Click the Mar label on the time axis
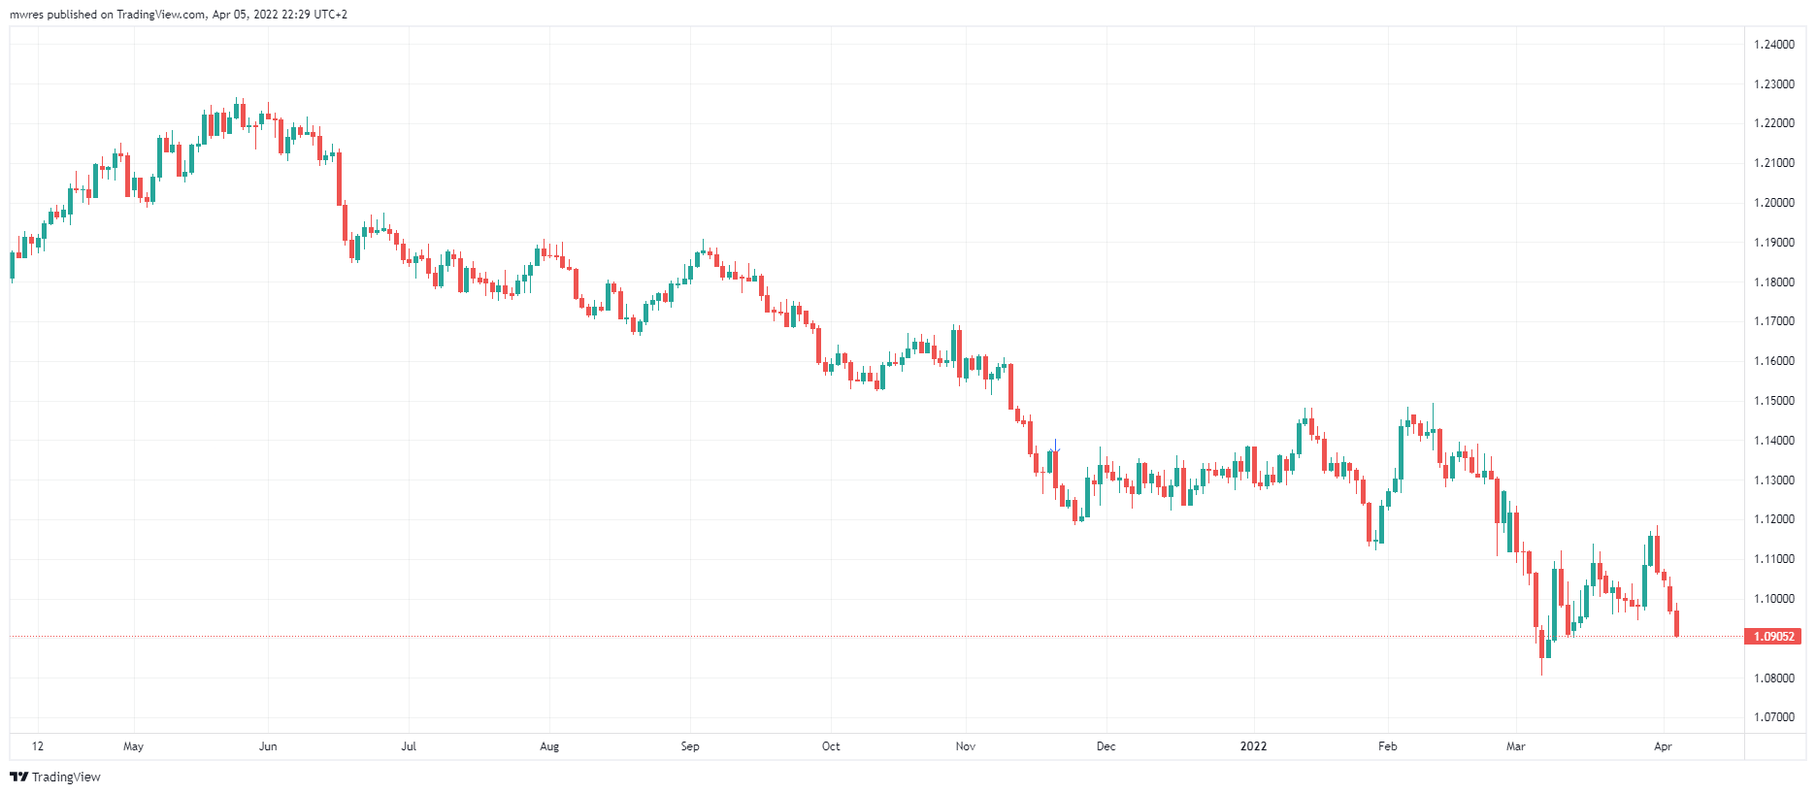Viewport: 1816px width, 794px height. [x=1515, y=746]
